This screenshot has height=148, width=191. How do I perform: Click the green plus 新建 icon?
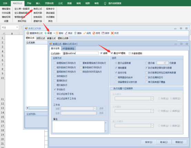coord(46,33)
